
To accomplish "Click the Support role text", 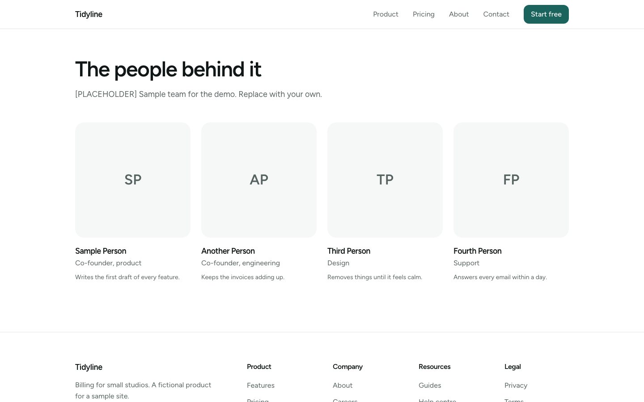I will [466, 263].
